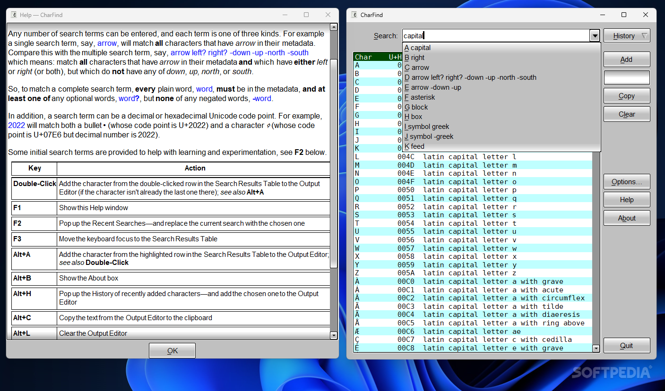Focus the Search text field
Image resolution: width=665 pixels, height=391 pixels.
click(x=496, y=36)
